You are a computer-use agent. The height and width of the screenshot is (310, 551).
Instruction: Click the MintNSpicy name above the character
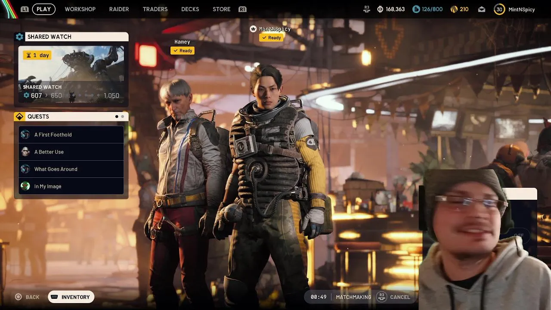tap(275, 29)
